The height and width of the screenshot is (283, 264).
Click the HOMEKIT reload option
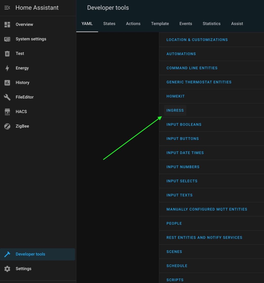pos(176,96)
